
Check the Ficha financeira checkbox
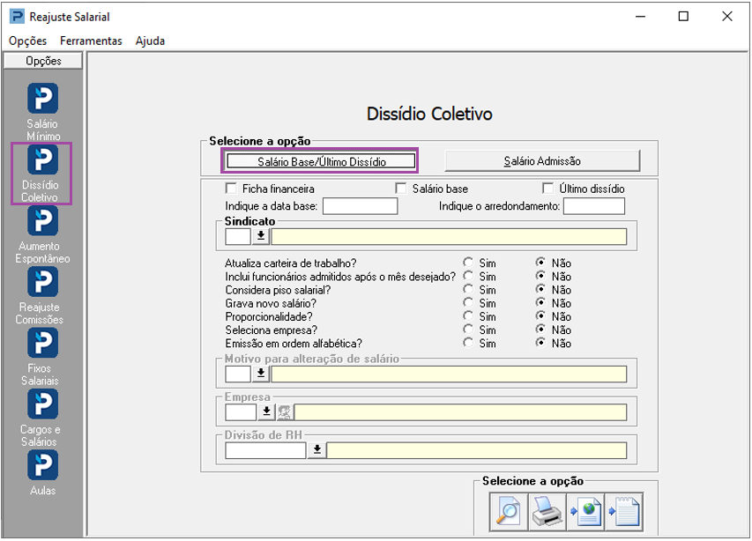[x=231, y=189]
